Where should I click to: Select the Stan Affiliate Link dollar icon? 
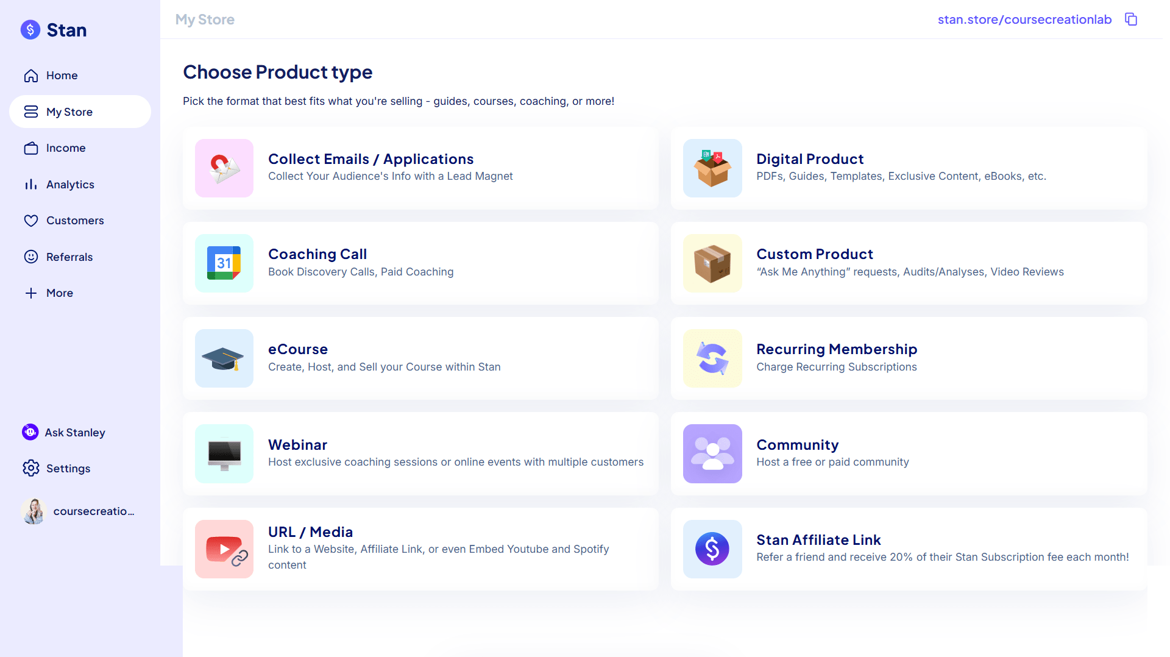(712, 549)
